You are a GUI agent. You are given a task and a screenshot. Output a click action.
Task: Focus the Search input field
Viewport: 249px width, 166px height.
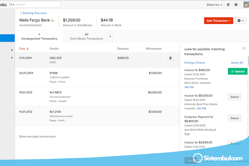[x=35, y=4]
